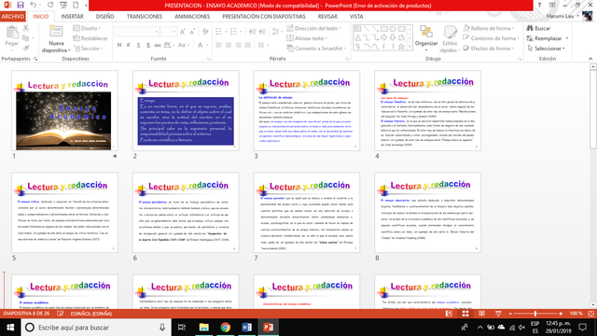Switch to the ANIMACIONES tab
Image resolution: width=597 pixels, height=336 pixels.
pyautogui.click(x=192, y=17)
